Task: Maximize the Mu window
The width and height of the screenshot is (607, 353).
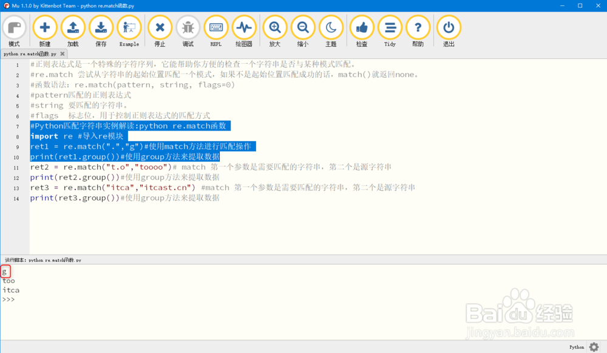Action: (580, 5)
